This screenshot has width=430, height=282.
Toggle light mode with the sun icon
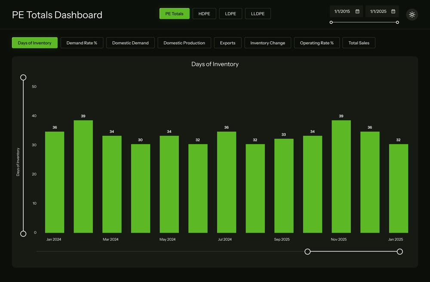[x=412, y=15]
